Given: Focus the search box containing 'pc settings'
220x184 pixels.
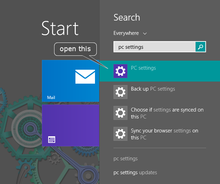Looking at the screenshot, I should click(x=154, y=47).
